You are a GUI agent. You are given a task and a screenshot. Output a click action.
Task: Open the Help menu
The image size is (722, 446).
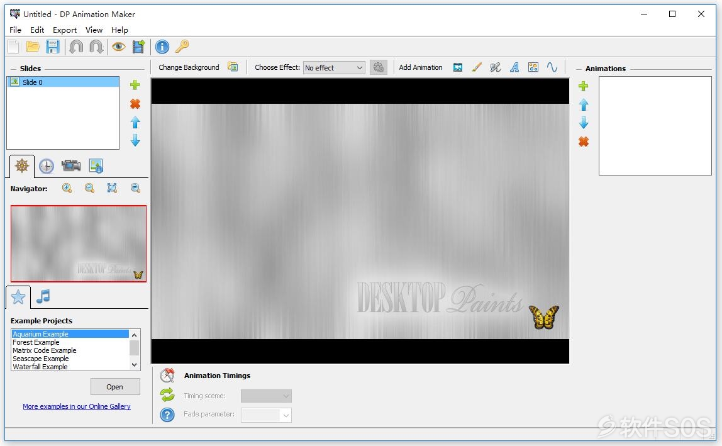pos(119,30)
